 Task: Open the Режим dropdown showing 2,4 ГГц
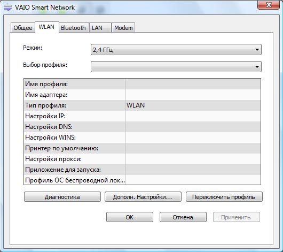[x=176, y=50]
